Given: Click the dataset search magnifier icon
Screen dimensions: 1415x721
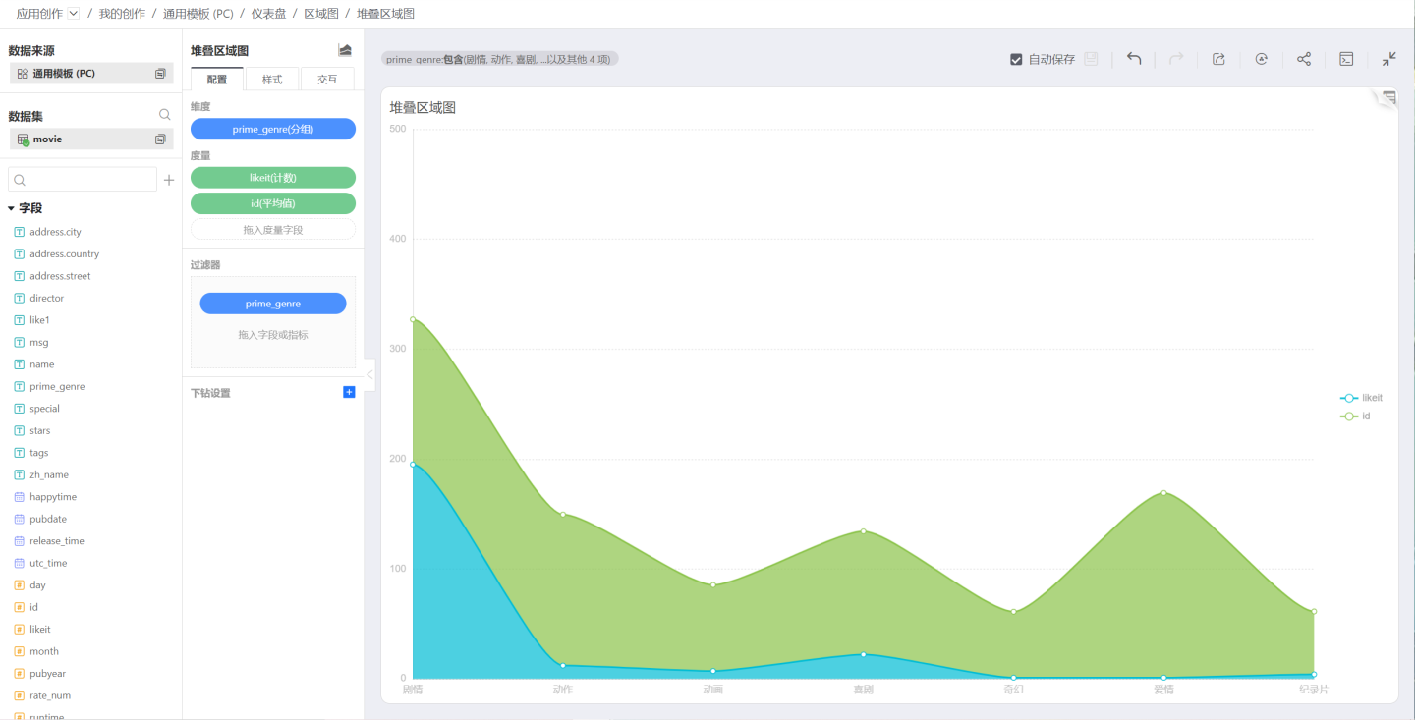Looking at the screenshot, I should pos(165,115).
